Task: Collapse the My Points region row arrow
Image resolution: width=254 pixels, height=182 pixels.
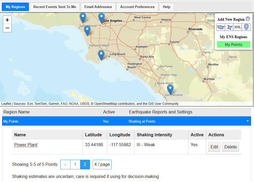Action: click(248, 121)
